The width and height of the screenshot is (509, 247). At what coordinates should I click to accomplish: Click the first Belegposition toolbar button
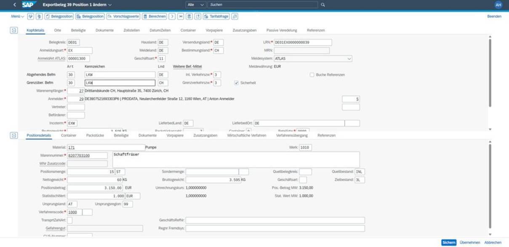point(59,16)
